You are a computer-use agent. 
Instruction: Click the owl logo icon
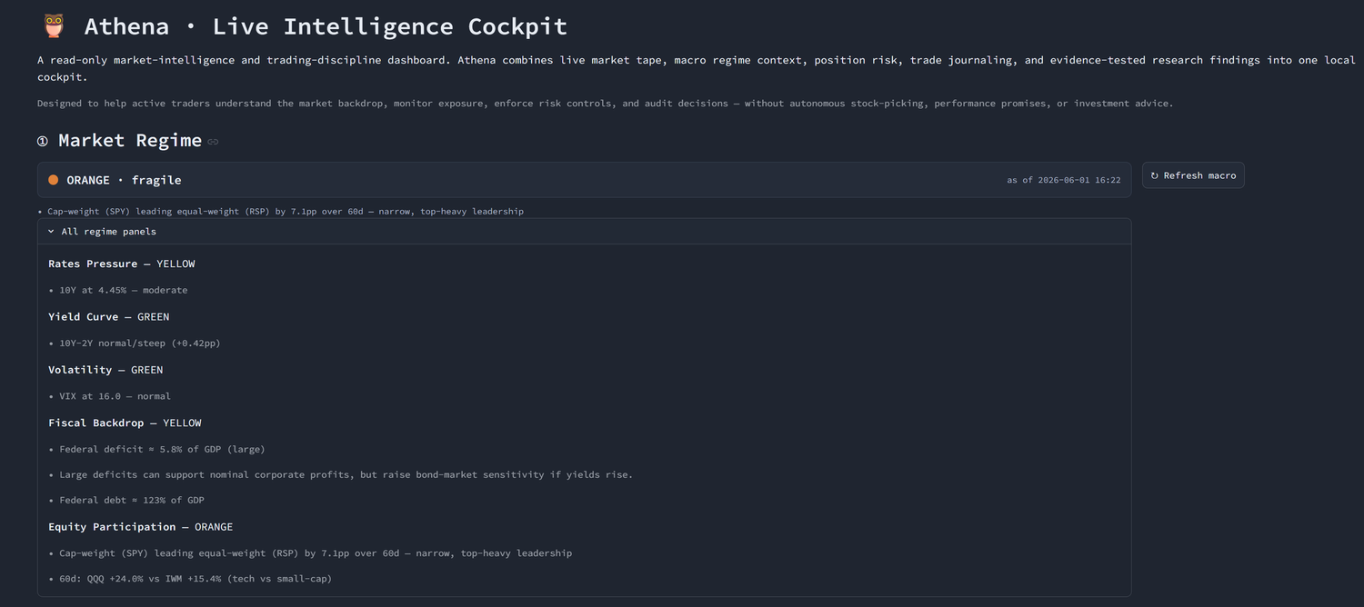tap(54, 26)
